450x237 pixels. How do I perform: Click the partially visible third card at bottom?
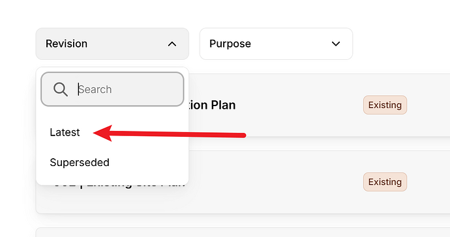click(243, 232)
